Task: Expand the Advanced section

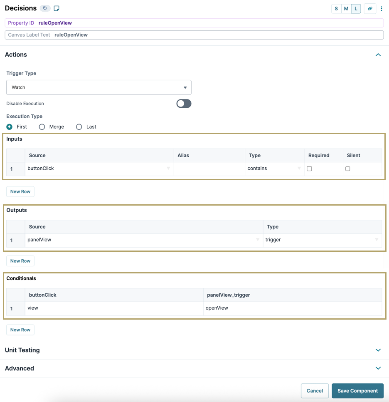Action: point(378,368)
